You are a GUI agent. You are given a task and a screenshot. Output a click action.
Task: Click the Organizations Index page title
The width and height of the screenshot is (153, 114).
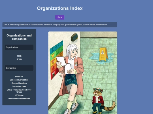(60, 8)
